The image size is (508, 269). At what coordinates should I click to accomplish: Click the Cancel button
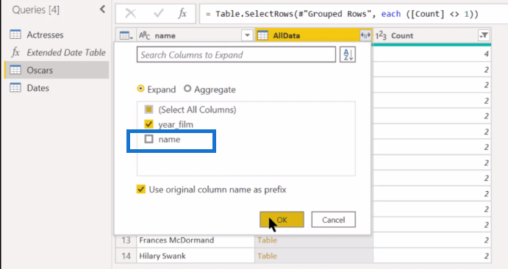pos(333,220)
